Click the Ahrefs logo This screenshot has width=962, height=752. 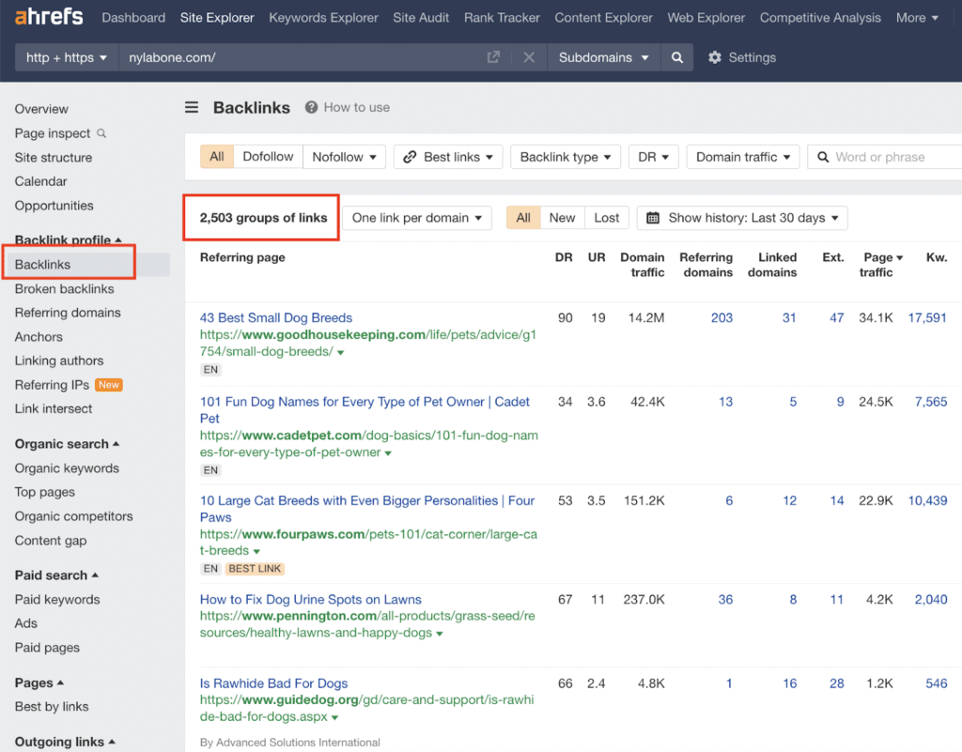click(x=49, y=17)
